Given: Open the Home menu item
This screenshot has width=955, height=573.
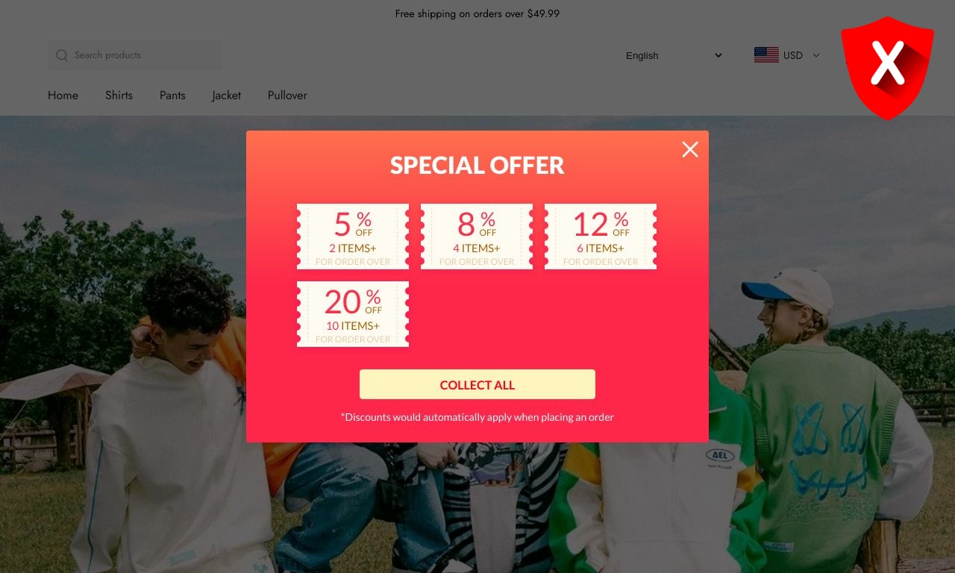Looking at the screenshot, I should coord(63,95).
